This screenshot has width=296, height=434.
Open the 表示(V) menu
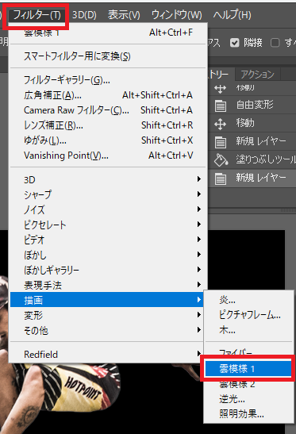[124, 15]
